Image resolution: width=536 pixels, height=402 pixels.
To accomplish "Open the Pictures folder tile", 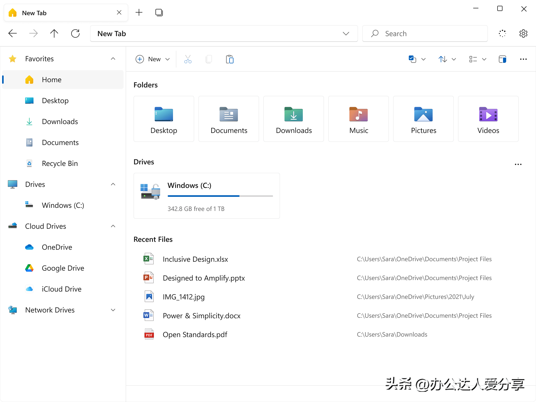I will pyautogui.click(x=423, y=119).
